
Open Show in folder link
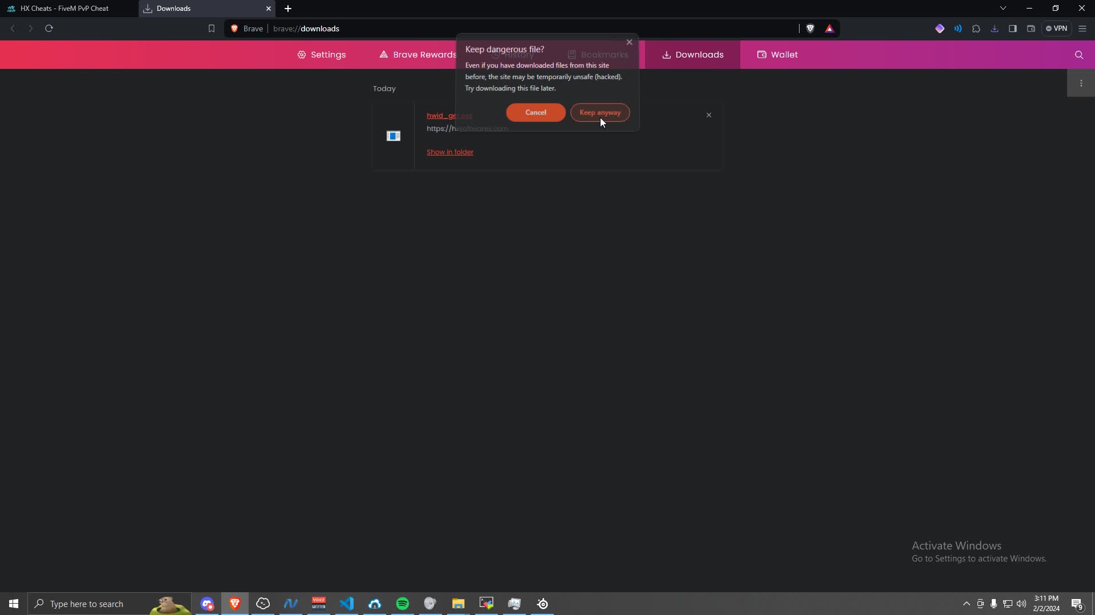[x=450, y=152]
